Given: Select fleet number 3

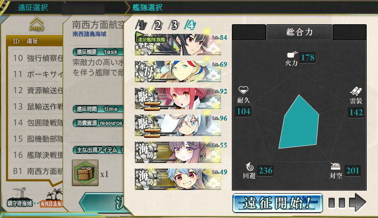Looking at the screenshot, I should tap(174, 25).
